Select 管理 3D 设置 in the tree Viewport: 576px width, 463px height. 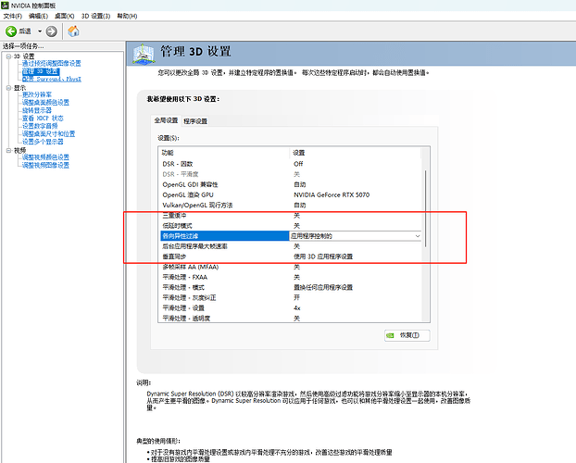(41, 71)
